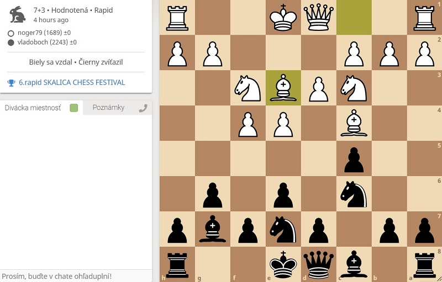Toggle the green spectator chat checkbox
This screenshot has width=442, height=282.
(74, 108)
